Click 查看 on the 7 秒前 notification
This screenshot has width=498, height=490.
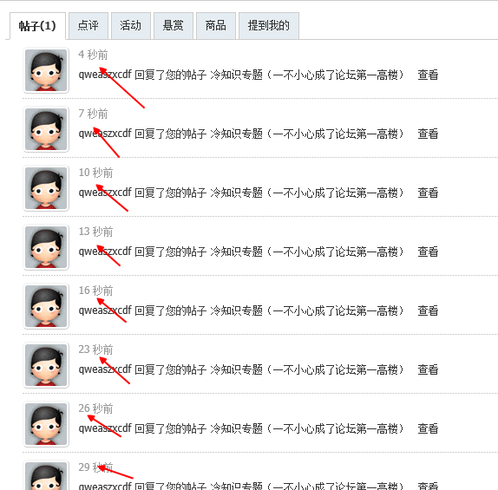[428, 134]
